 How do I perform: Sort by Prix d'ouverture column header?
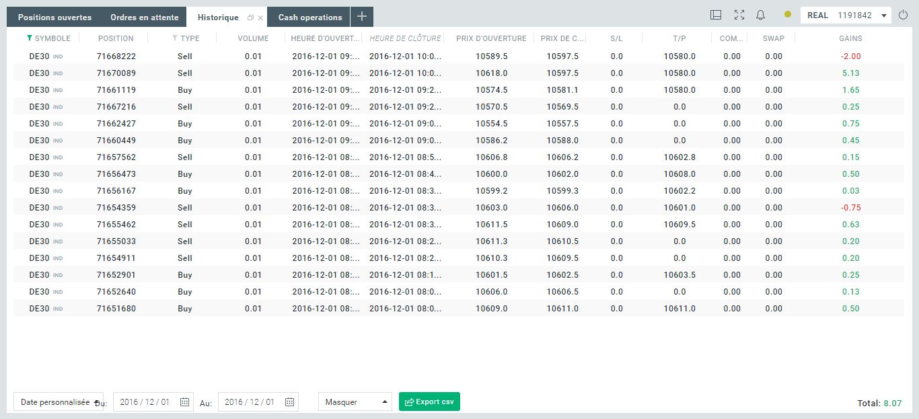(491, 38)
